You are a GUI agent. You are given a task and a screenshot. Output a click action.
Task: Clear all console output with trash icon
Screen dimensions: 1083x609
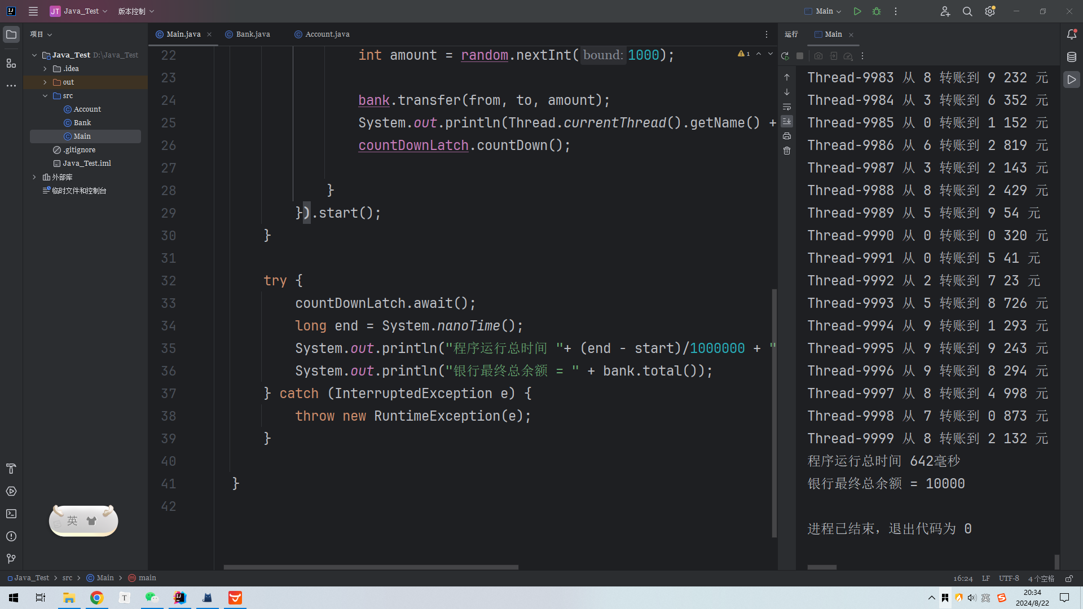point(787,151)
